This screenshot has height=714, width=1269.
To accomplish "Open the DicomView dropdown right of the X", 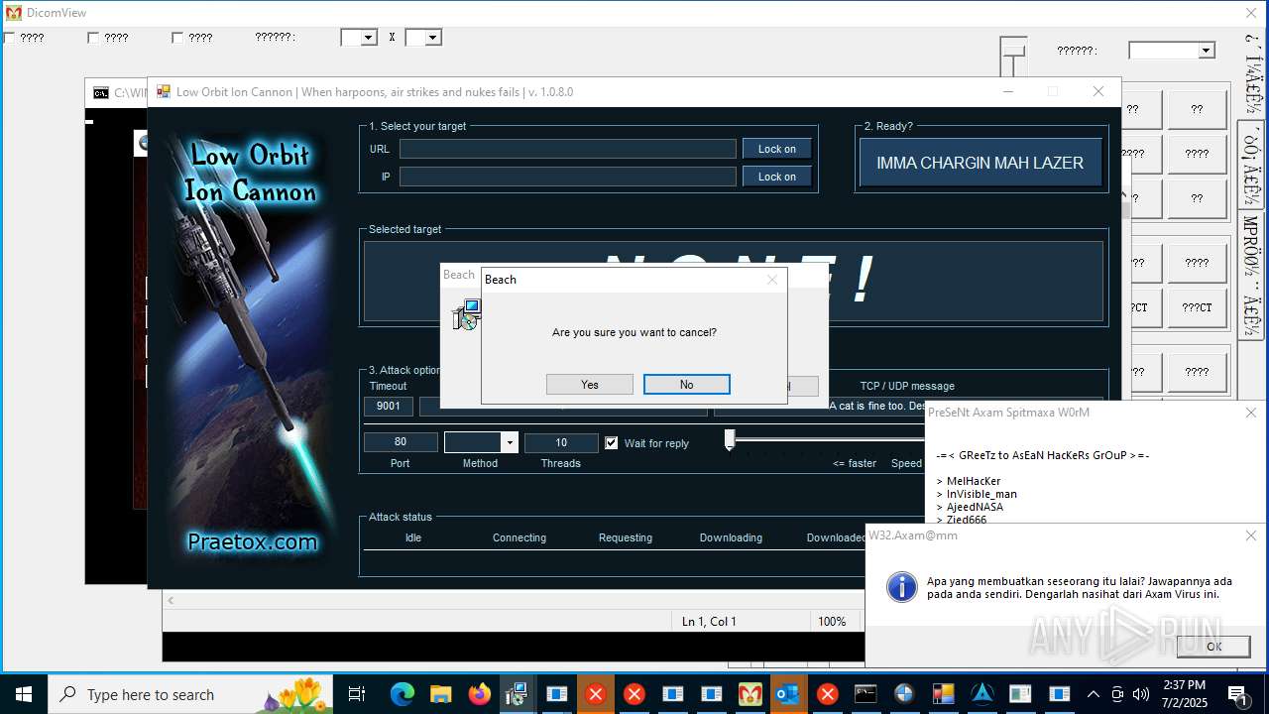I will (433, 38).
